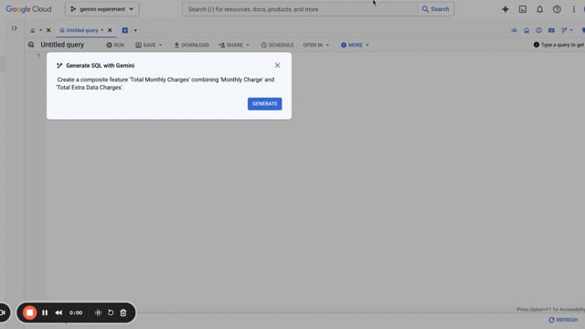This screenshot has width=585, height=329.
Task: Open the Share dropdown
Action: pyautogui.click(x=234, y=45)
